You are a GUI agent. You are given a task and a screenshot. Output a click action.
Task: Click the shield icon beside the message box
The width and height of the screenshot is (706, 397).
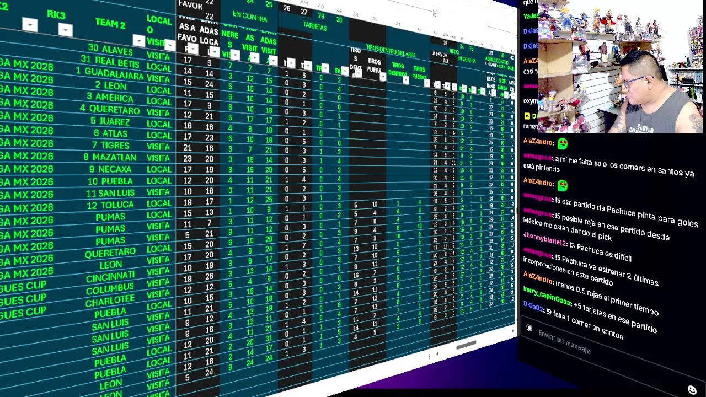[x=529, y=329]
